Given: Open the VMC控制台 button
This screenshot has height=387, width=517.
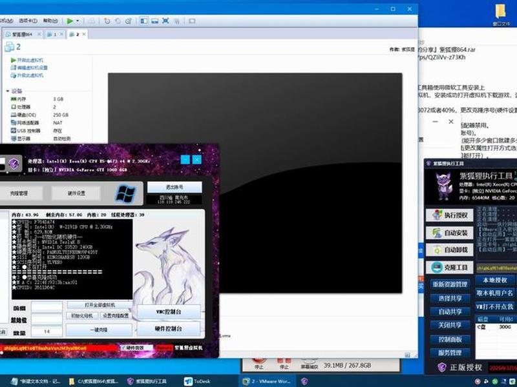Looking at the screenshot, I should 169,312.
